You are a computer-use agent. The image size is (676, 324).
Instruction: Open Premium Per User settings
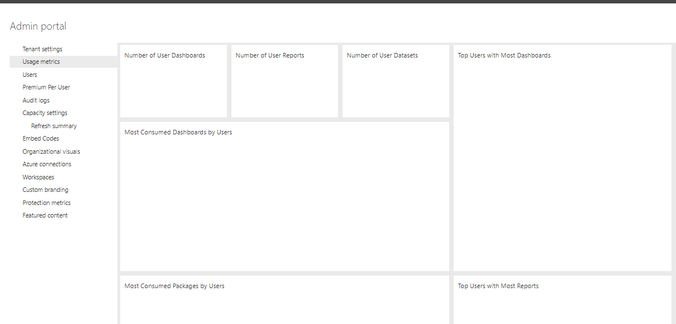(46, 87)
